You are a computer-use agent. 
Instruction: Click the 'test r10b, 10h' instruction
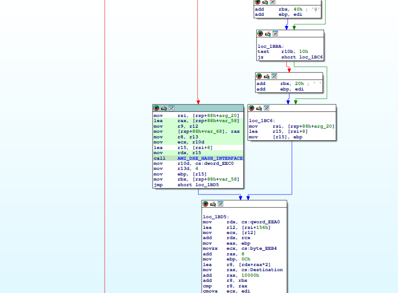[283, 52]
